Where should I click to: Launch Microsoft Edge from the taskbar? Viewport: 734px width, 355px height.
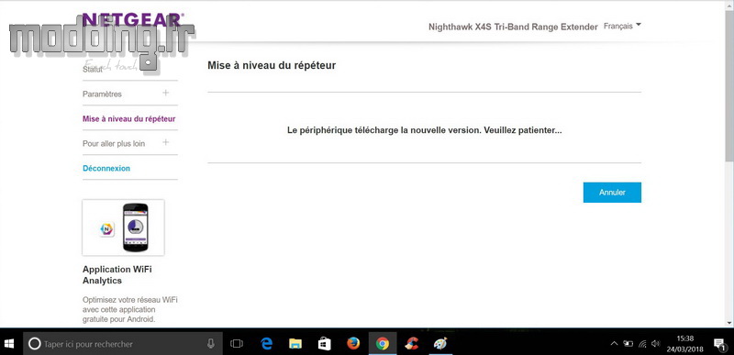266,344
